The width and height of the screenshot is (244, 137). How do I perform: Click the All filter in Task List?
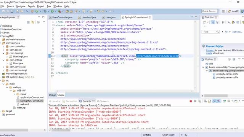[x=226, y=32]
